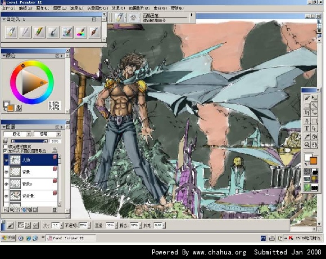326x259 pixels.
Task: Select the Grabber hand tool
Action: tap(314, 145)
